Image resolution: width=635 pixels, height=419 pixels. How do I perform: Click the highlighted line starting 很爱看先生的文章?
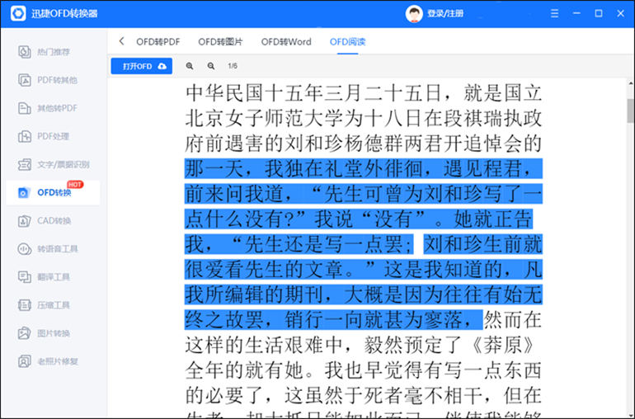click(x=364, y=270)
